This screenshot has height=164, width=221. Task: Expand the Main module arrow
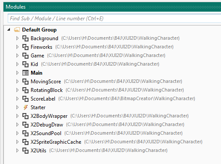(17, 73)
